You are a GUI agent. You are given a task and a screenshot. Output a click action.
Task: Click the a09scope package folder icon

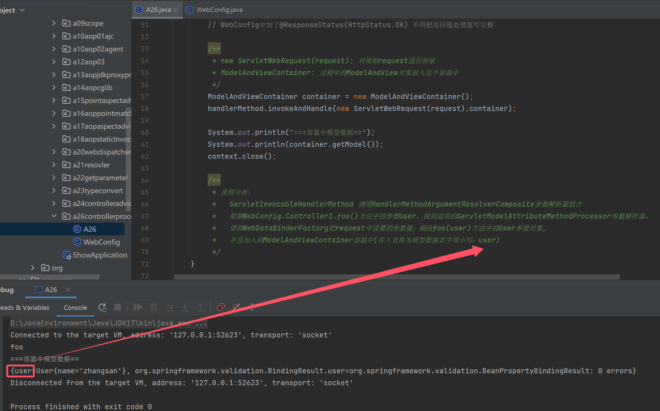tap(66, 23)
